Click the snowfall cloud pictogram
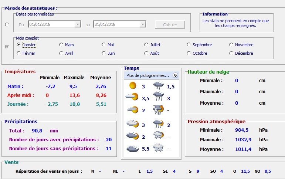 (x=158, y=148)
